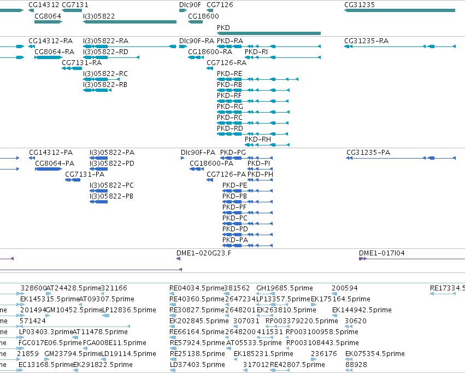Image resolution: width=465 pixels, height=373 pixels.
Task: Click the PKD-PH protein label
Action: click(260, 174)
